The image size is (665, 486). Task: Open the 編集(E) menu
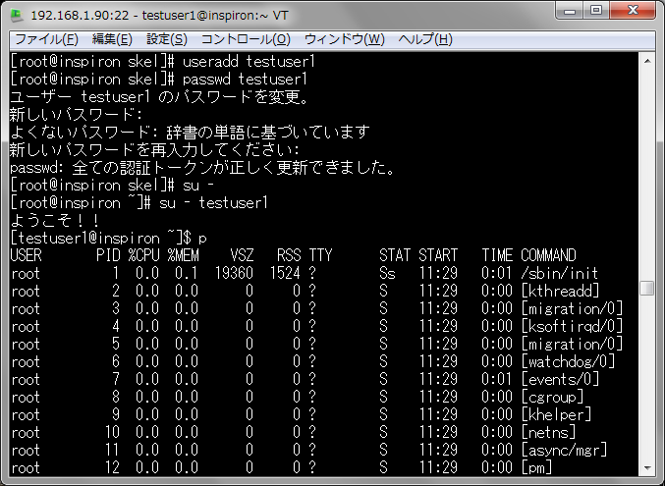click(112, 39)
